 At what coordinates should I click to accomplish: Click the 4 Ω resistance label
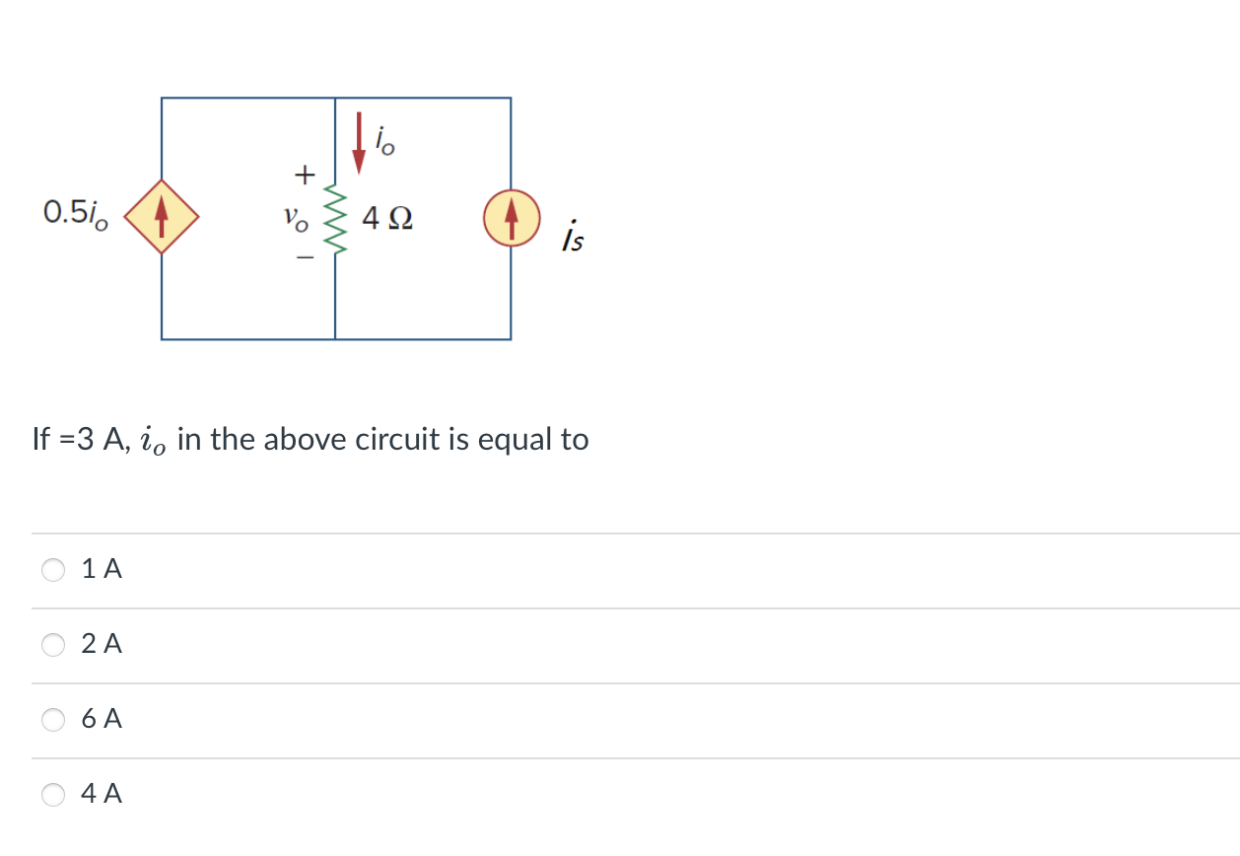(387, 217)
